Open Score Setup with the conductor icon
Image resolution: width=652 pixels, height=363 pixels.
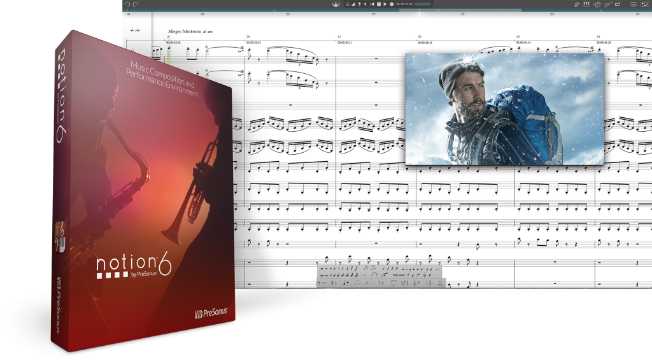coord(336,4)
